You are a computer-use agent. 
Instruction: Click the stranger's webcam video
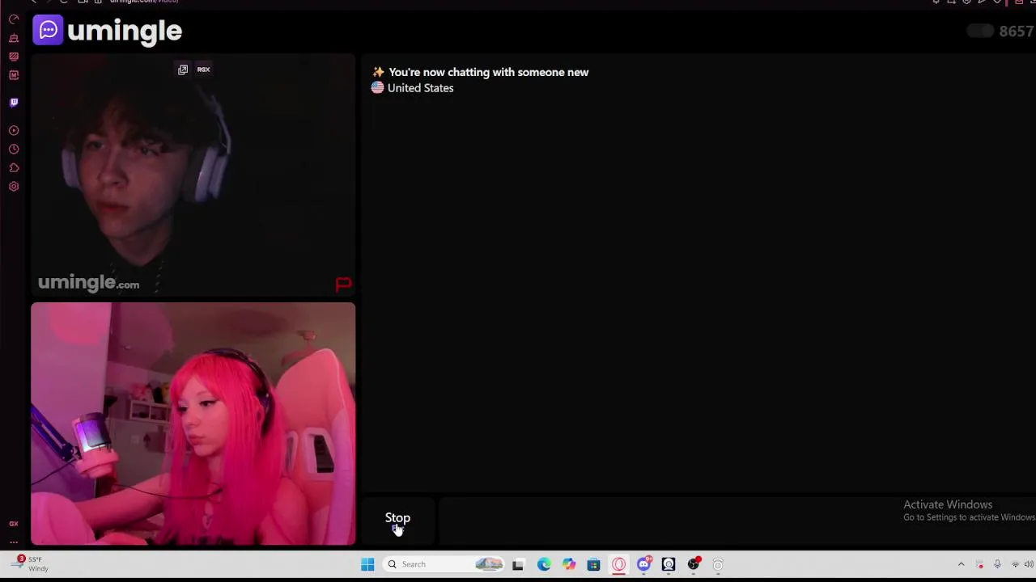click(x=193, y=176)
